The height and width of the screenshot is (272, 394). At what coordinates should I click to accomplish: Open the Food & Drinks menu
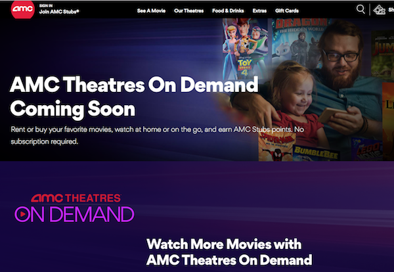coord(228,11)
